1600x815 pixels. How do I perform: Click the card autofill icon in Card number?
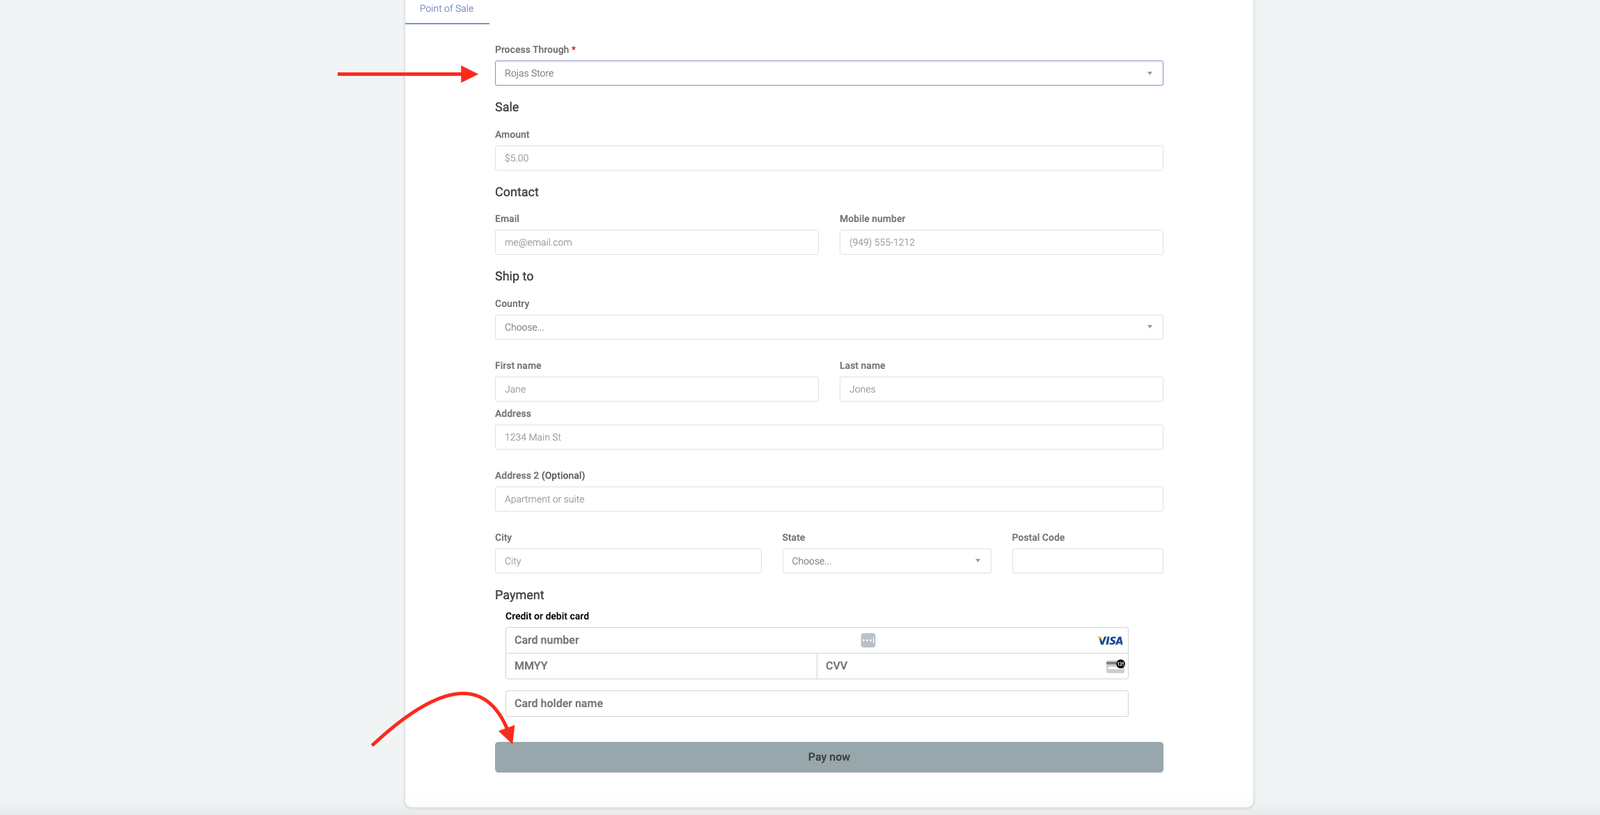(x=868, y=640)
